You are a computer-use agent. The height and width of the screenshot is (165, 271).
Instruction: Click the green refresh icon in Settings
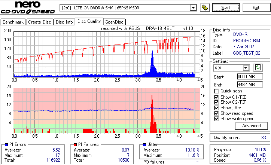(258, 68)
